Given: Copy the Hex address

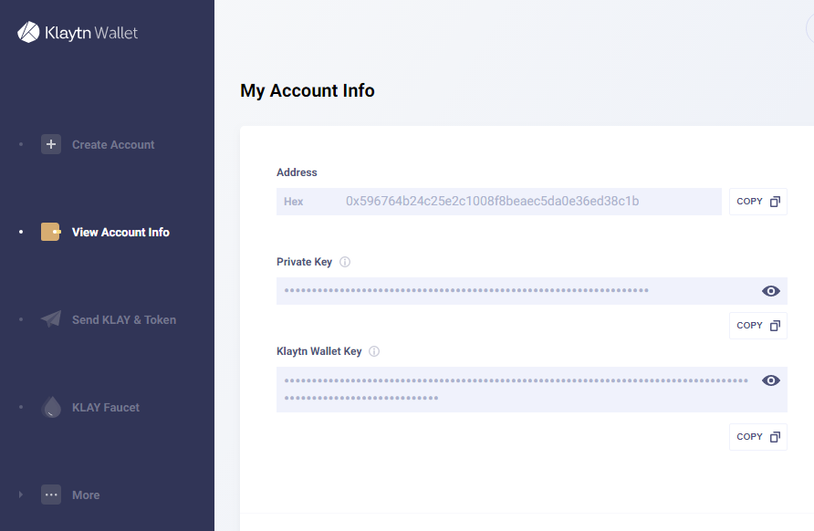Looking at the screenshot, I should [x=758, y=202].
